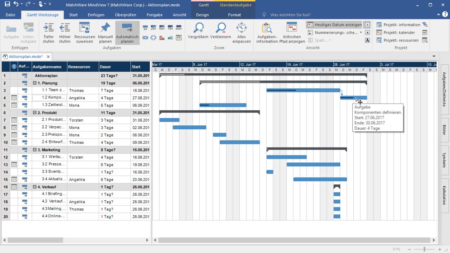Toggle Heutiges Datum anzeigen
This screenshot has height=253, width=450.
[334, 25]
